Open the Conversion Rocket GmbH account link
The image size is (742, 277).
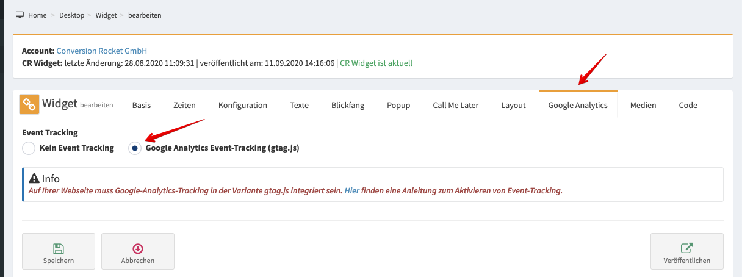click(x=102, y=51)
